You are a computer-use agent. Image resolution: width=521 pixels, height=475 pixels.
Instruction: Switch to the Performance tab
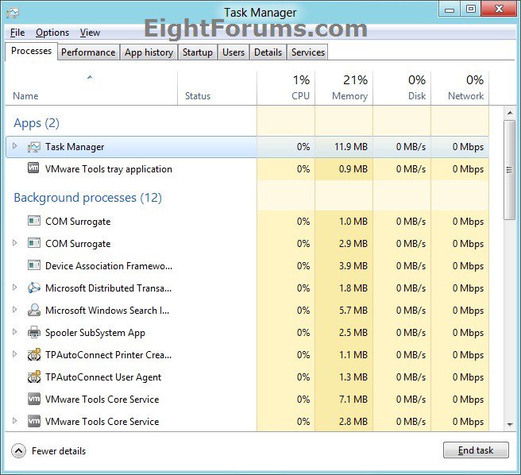pos(88,52)
